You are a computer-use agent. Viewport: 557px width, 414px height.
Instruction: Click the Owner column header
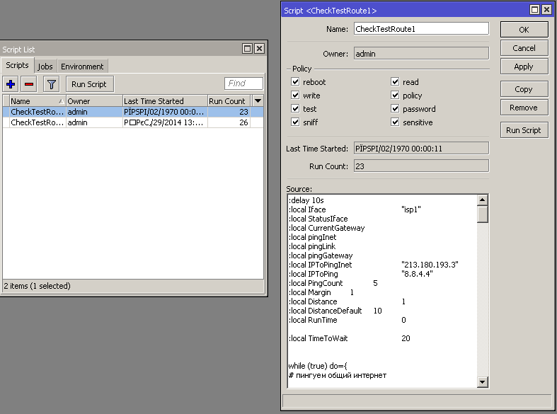[x=94, y=101]
